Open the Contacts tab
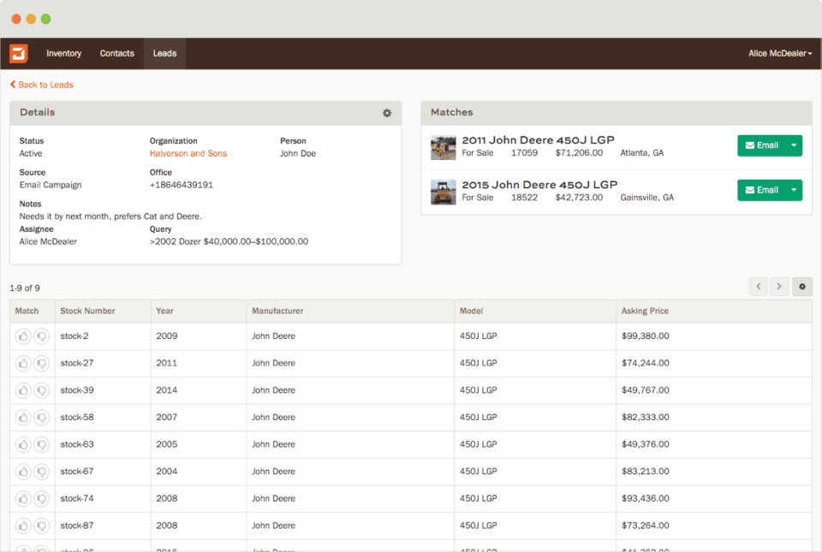This screenshot has width=822, height=552. 116,53
